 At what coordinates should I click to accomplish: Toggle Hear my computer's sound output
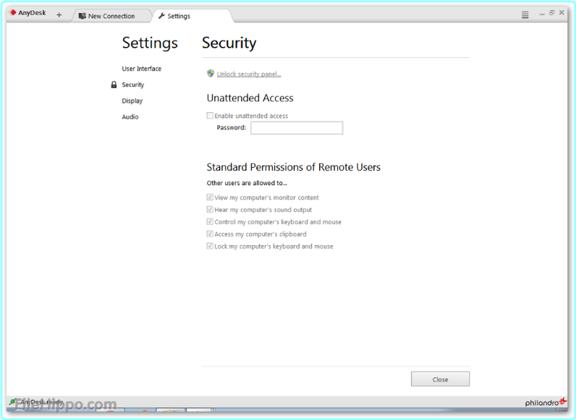210,210
